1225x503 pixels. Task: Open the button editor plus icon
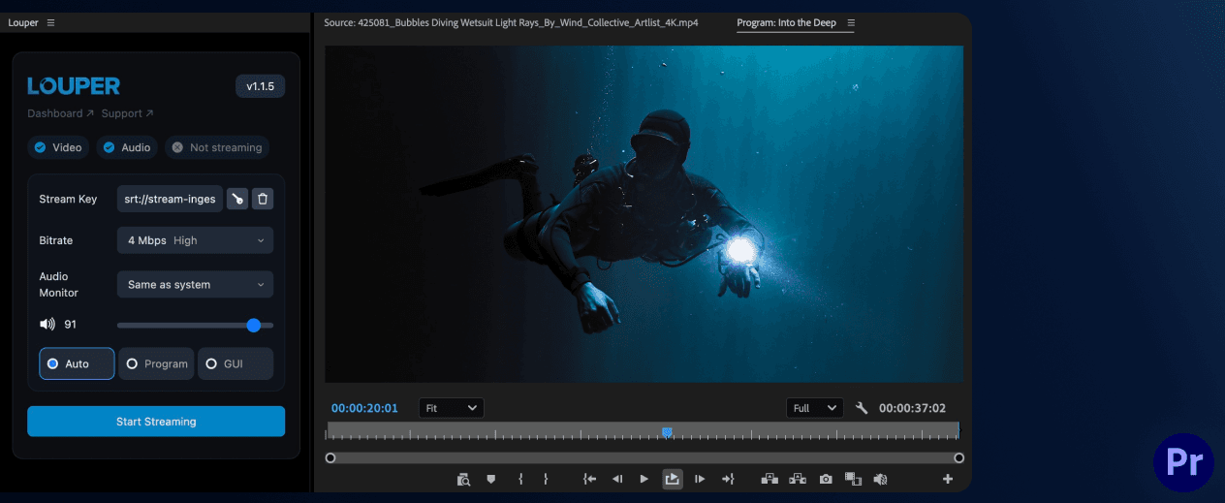pyautogui.click(x=948, y=479)
